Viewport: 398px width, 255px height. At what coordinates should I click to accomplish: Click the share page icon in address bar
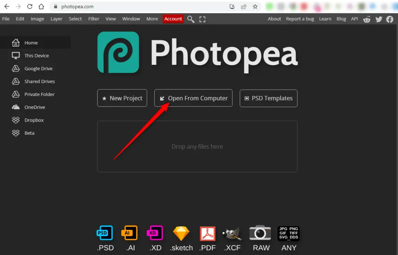coord(244,7)
